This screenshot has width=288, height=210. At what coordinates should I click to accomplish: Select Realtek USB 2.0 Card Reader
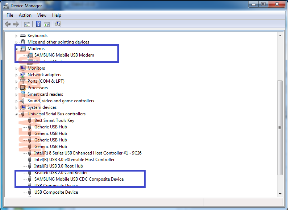click(x=61, y=173)
